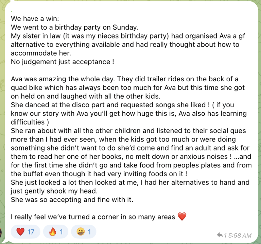Click the text 'No judgement just acceptance !'
This screenshot has height=244, width=261.
pyautogui.click(x=63, y=62)
